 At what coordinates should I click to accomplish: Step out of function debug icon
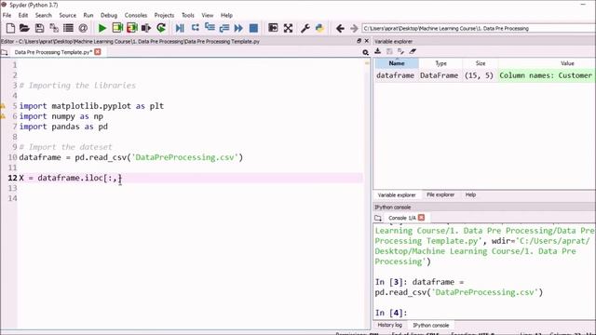point(224,28)
